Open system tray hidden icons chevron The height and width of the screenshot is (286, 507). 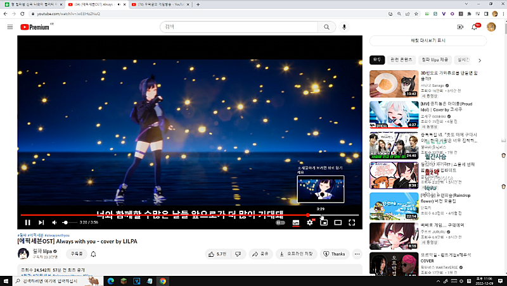(x=438, y=281)
